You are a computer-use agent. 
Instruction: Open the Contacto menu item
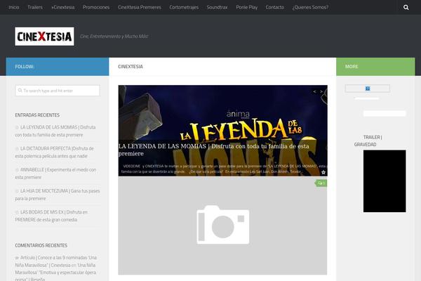point(275,7)
